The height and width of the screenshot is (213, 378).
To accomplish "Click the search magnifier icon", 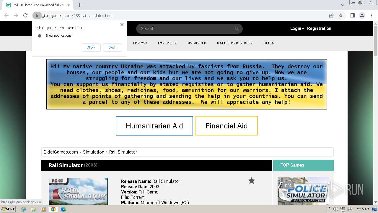I will [x=237, y=29].
